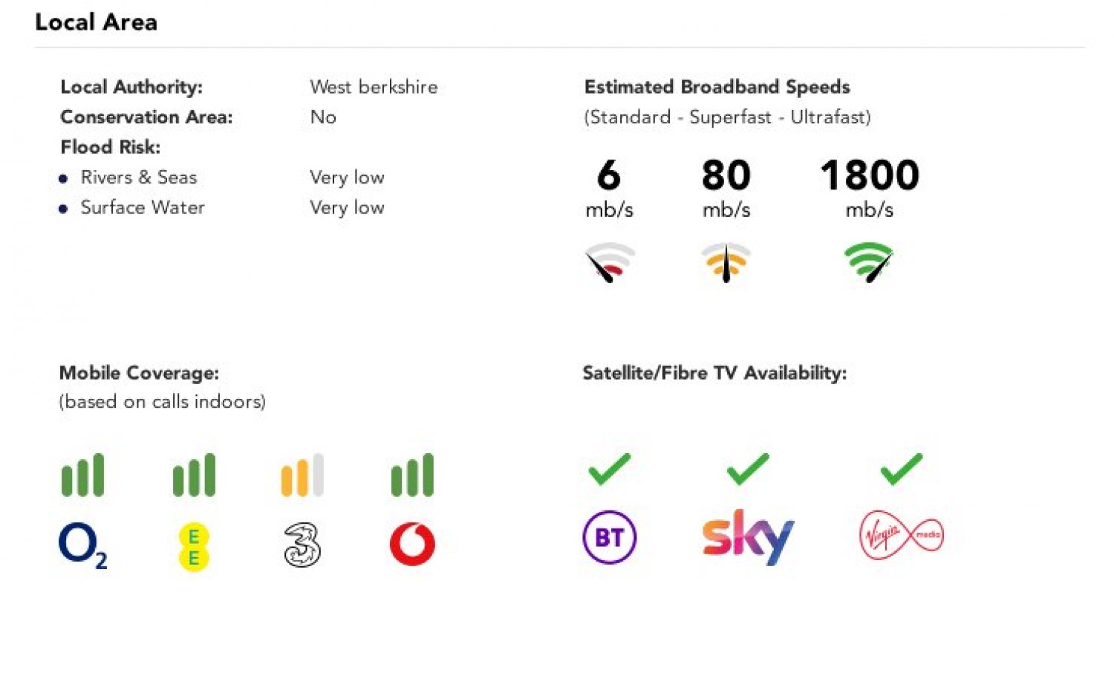Click the green checkmark above BT
Screen dimensions: 1114x682
(610, 469)
